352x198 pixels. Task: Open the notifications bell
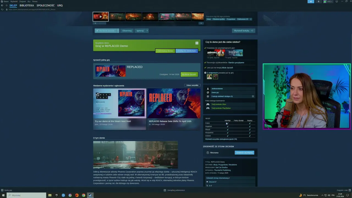[319, 1]
